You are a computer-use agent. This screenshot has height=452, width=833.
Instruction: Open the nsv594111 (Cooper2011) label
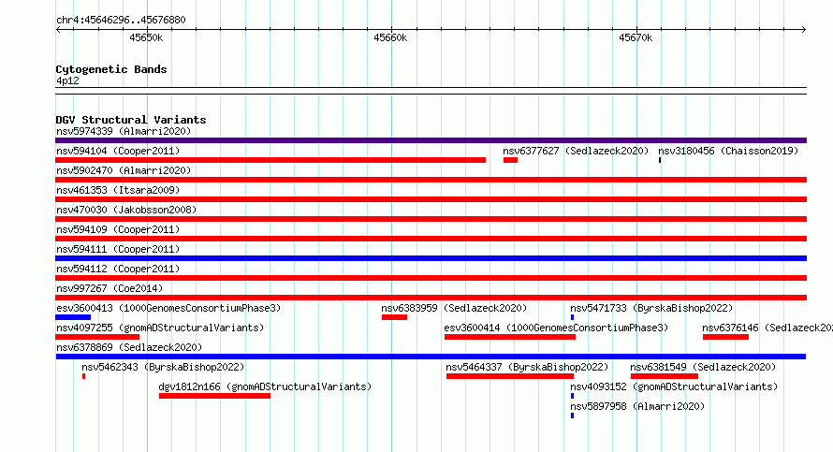118,249
